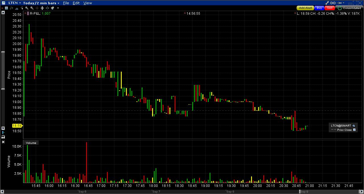Click the vertical Volume axis title
The image size is (364, 194).
pyautogui.click(x=9, y=161)
